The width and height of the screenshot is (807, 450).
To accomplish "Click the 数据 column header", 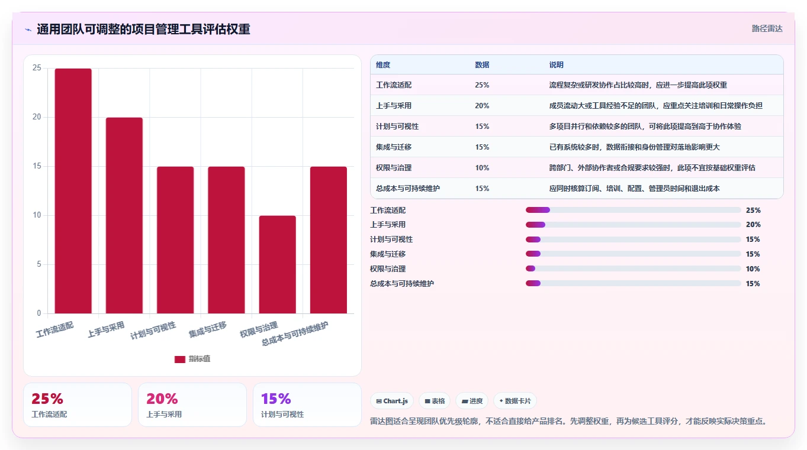I will point(482,65).
